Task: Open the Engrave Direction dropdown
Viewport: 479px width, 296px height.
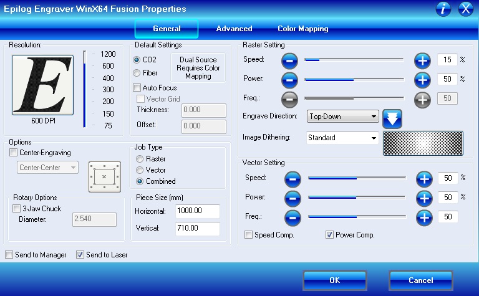Action: (343, 117)
